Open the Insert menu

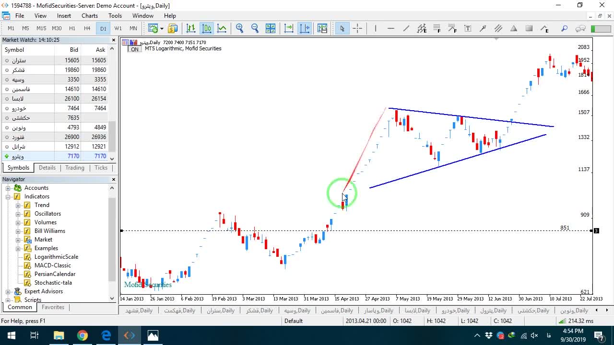pos(64,16)
